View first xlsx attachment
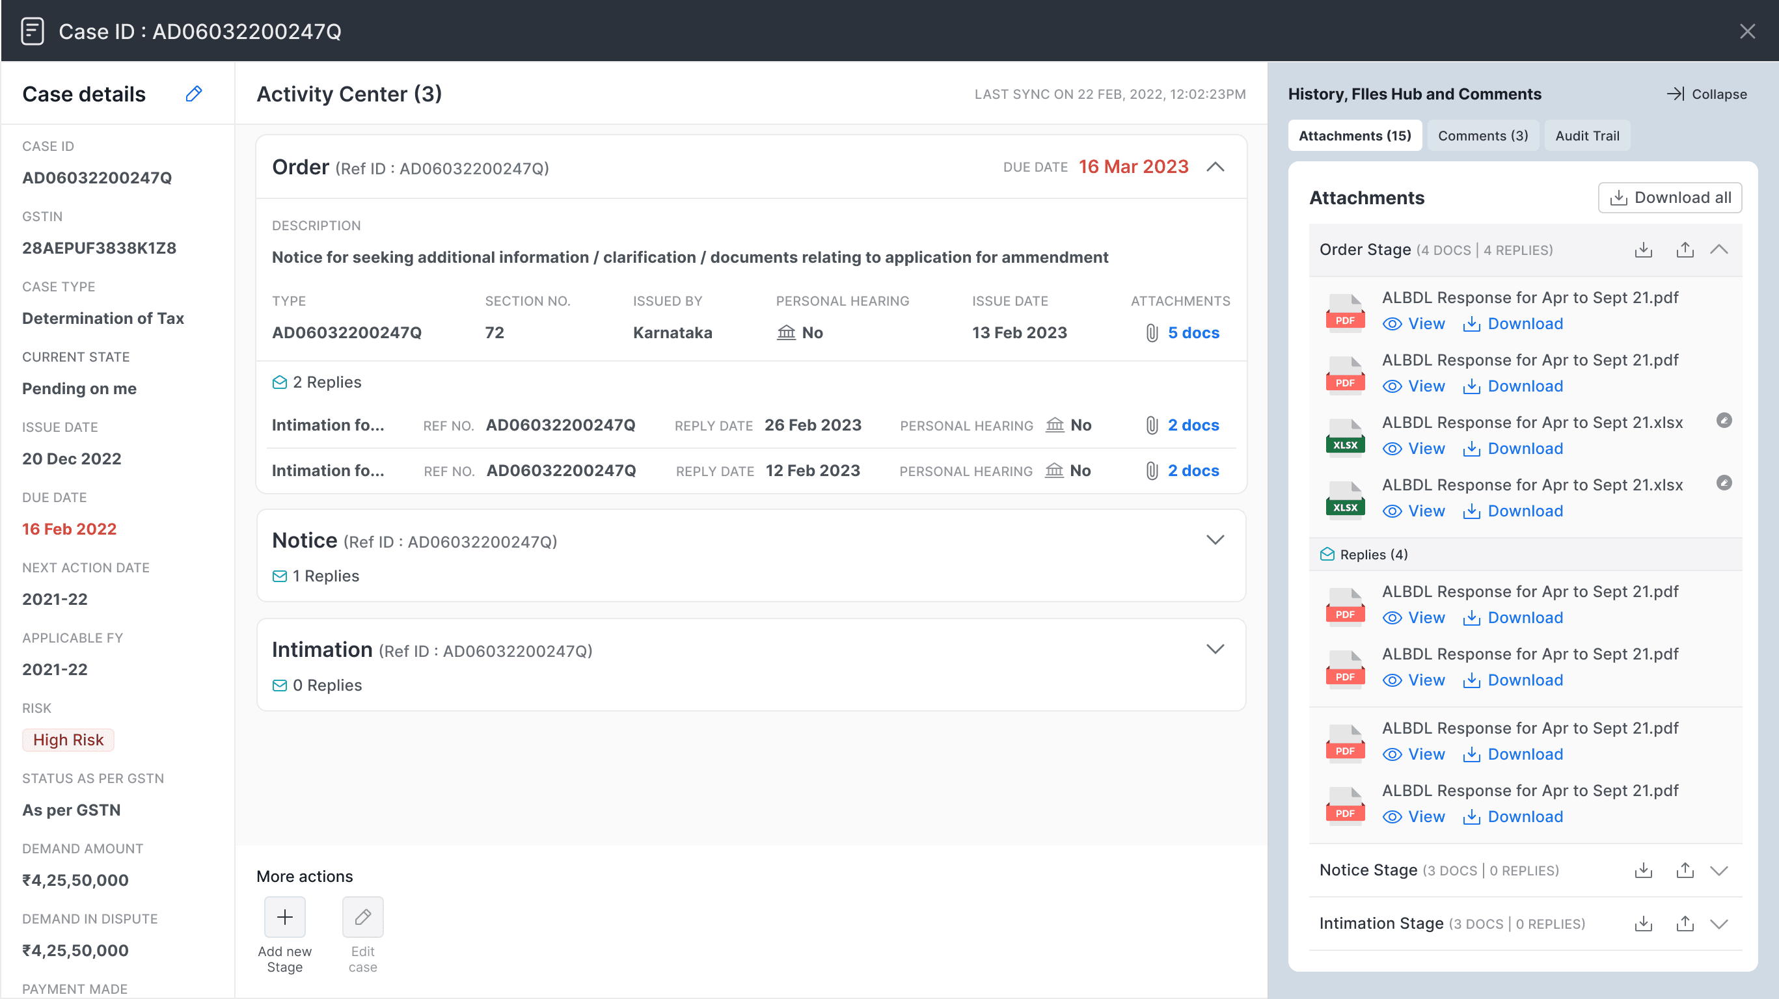 (1414, 449)
